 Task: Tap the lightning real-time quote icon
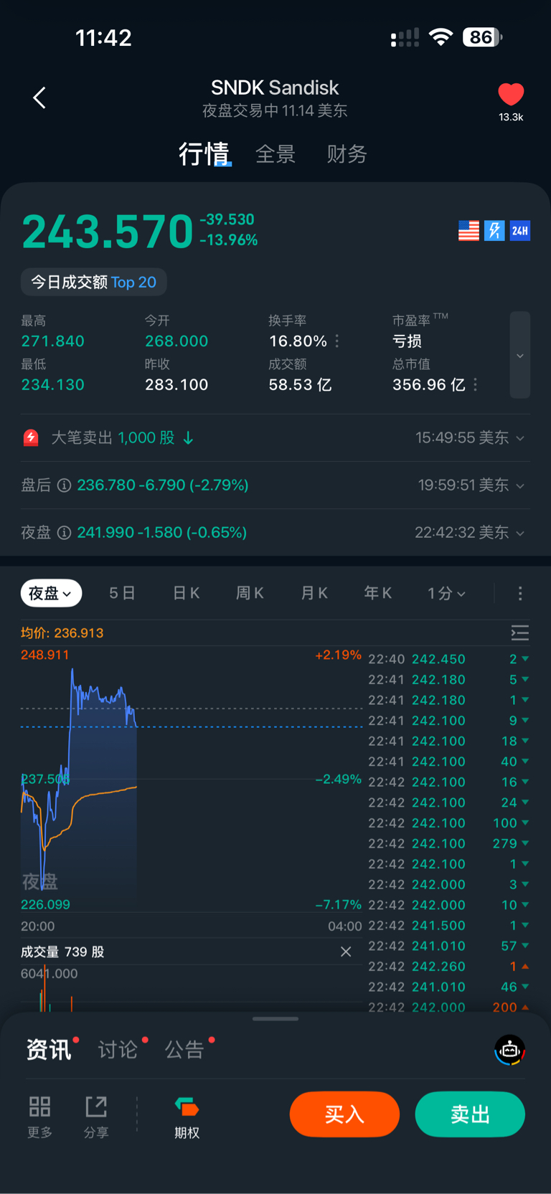(x=494, y=230)
